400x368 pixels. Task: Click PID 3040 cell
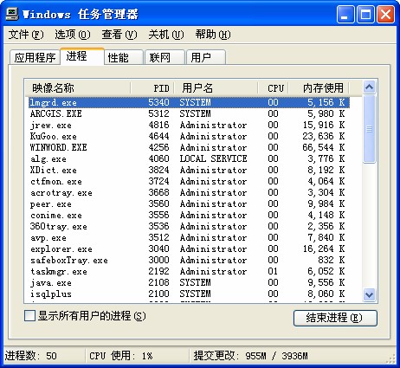click(x=158, y=249)
